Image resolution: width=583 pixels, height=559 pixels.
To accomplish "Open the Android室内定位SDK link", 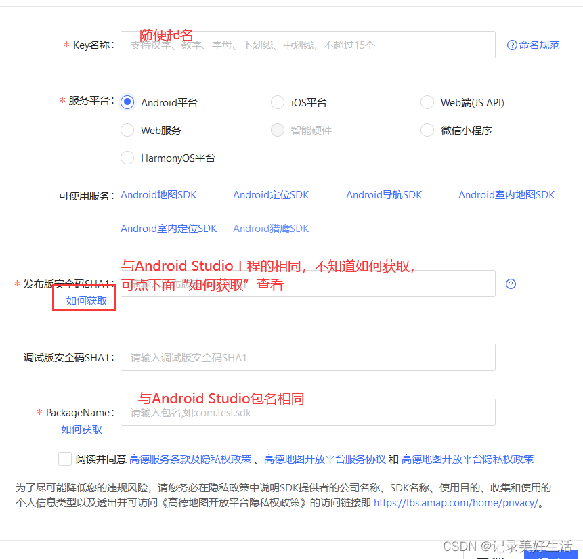I will pos(169,229).
